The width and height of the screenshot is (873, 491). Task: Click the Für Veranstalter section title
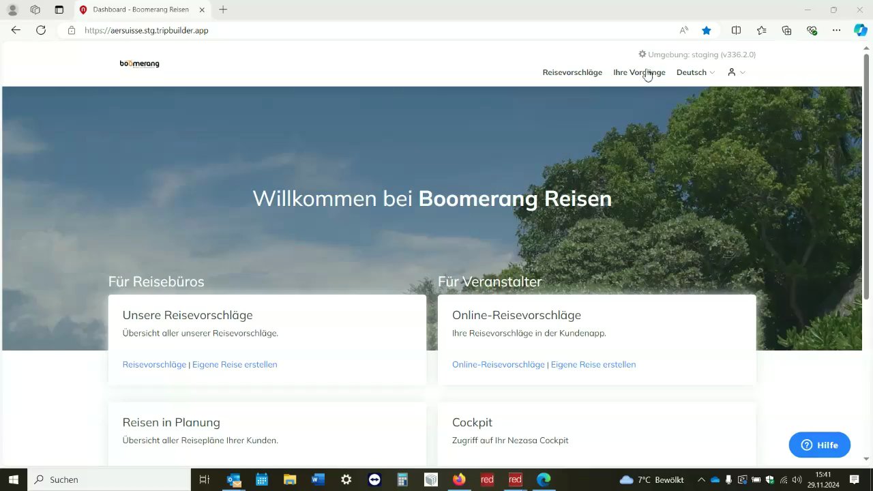[x=490, y=282]
